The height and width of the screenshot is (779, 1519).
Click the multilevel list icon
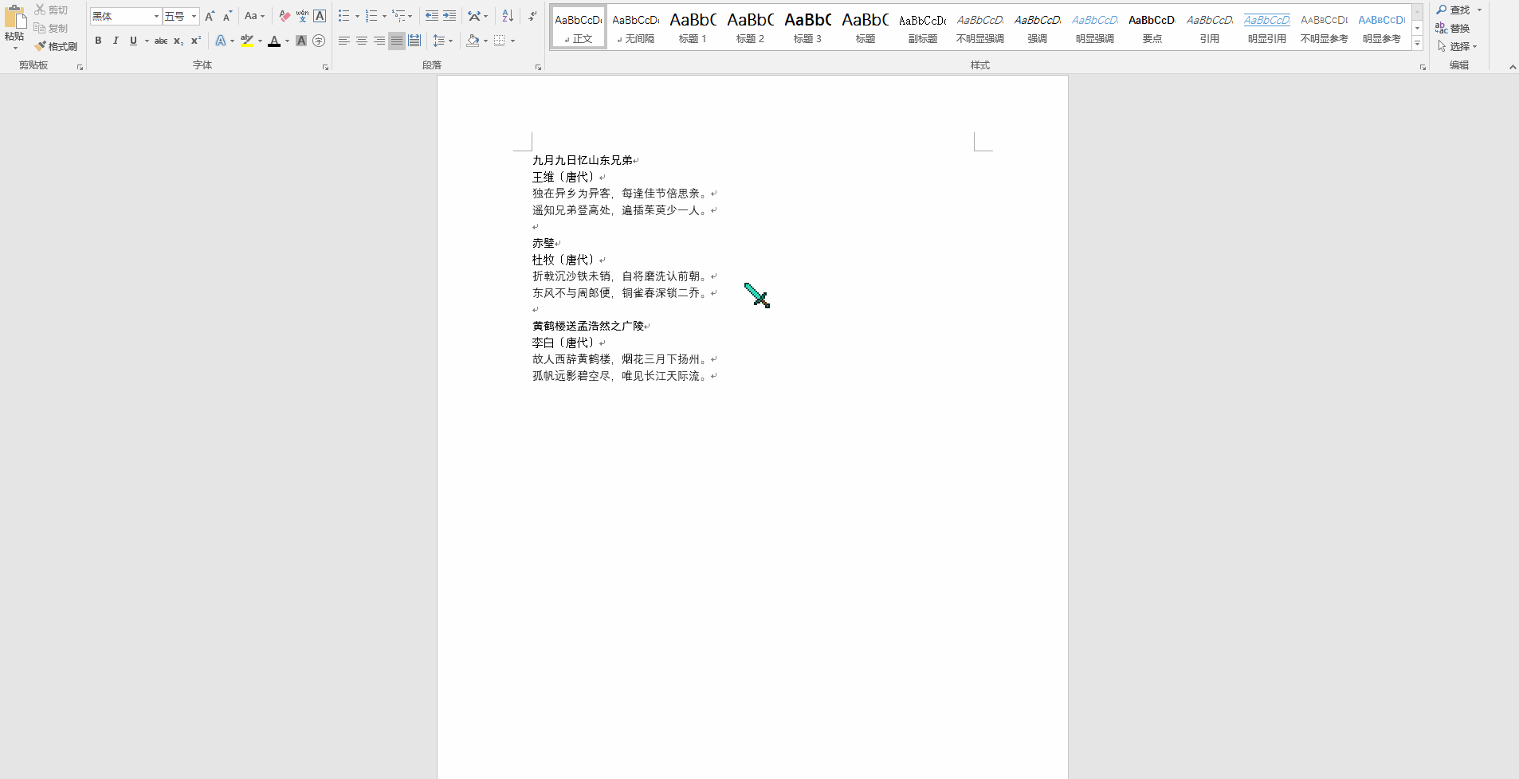pyautogui.click(x=398, y=16)
